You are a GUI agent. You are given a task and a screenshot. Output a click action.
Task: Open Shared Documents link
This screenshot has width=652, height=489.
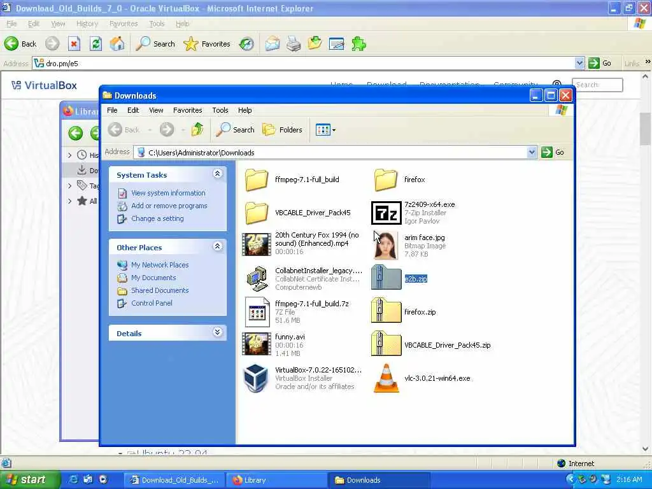point(160,290)
